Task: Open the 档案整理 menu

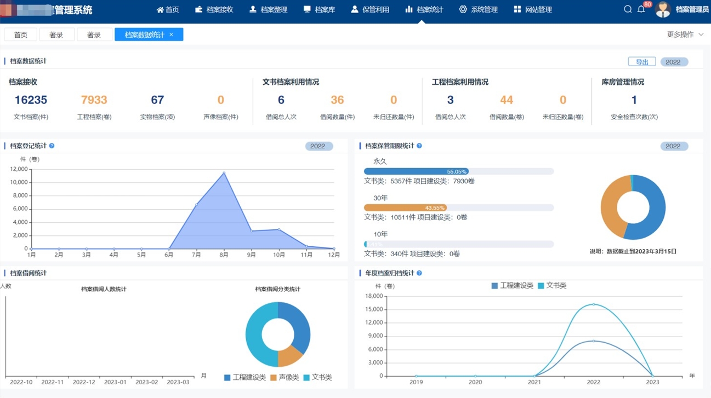Action: coord(268,10)
